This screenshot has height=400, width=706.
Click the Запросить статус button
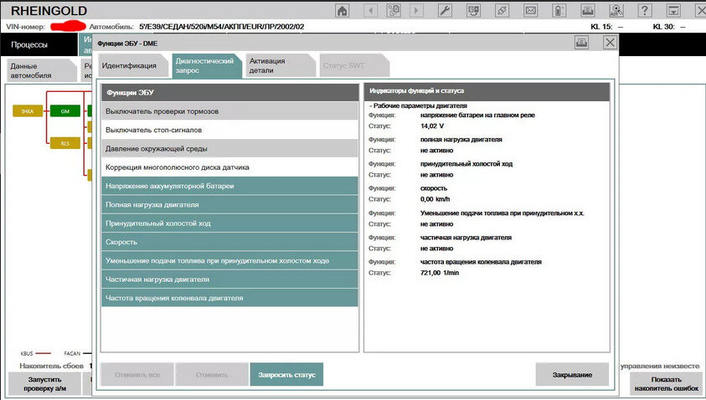tap(286, 374)
